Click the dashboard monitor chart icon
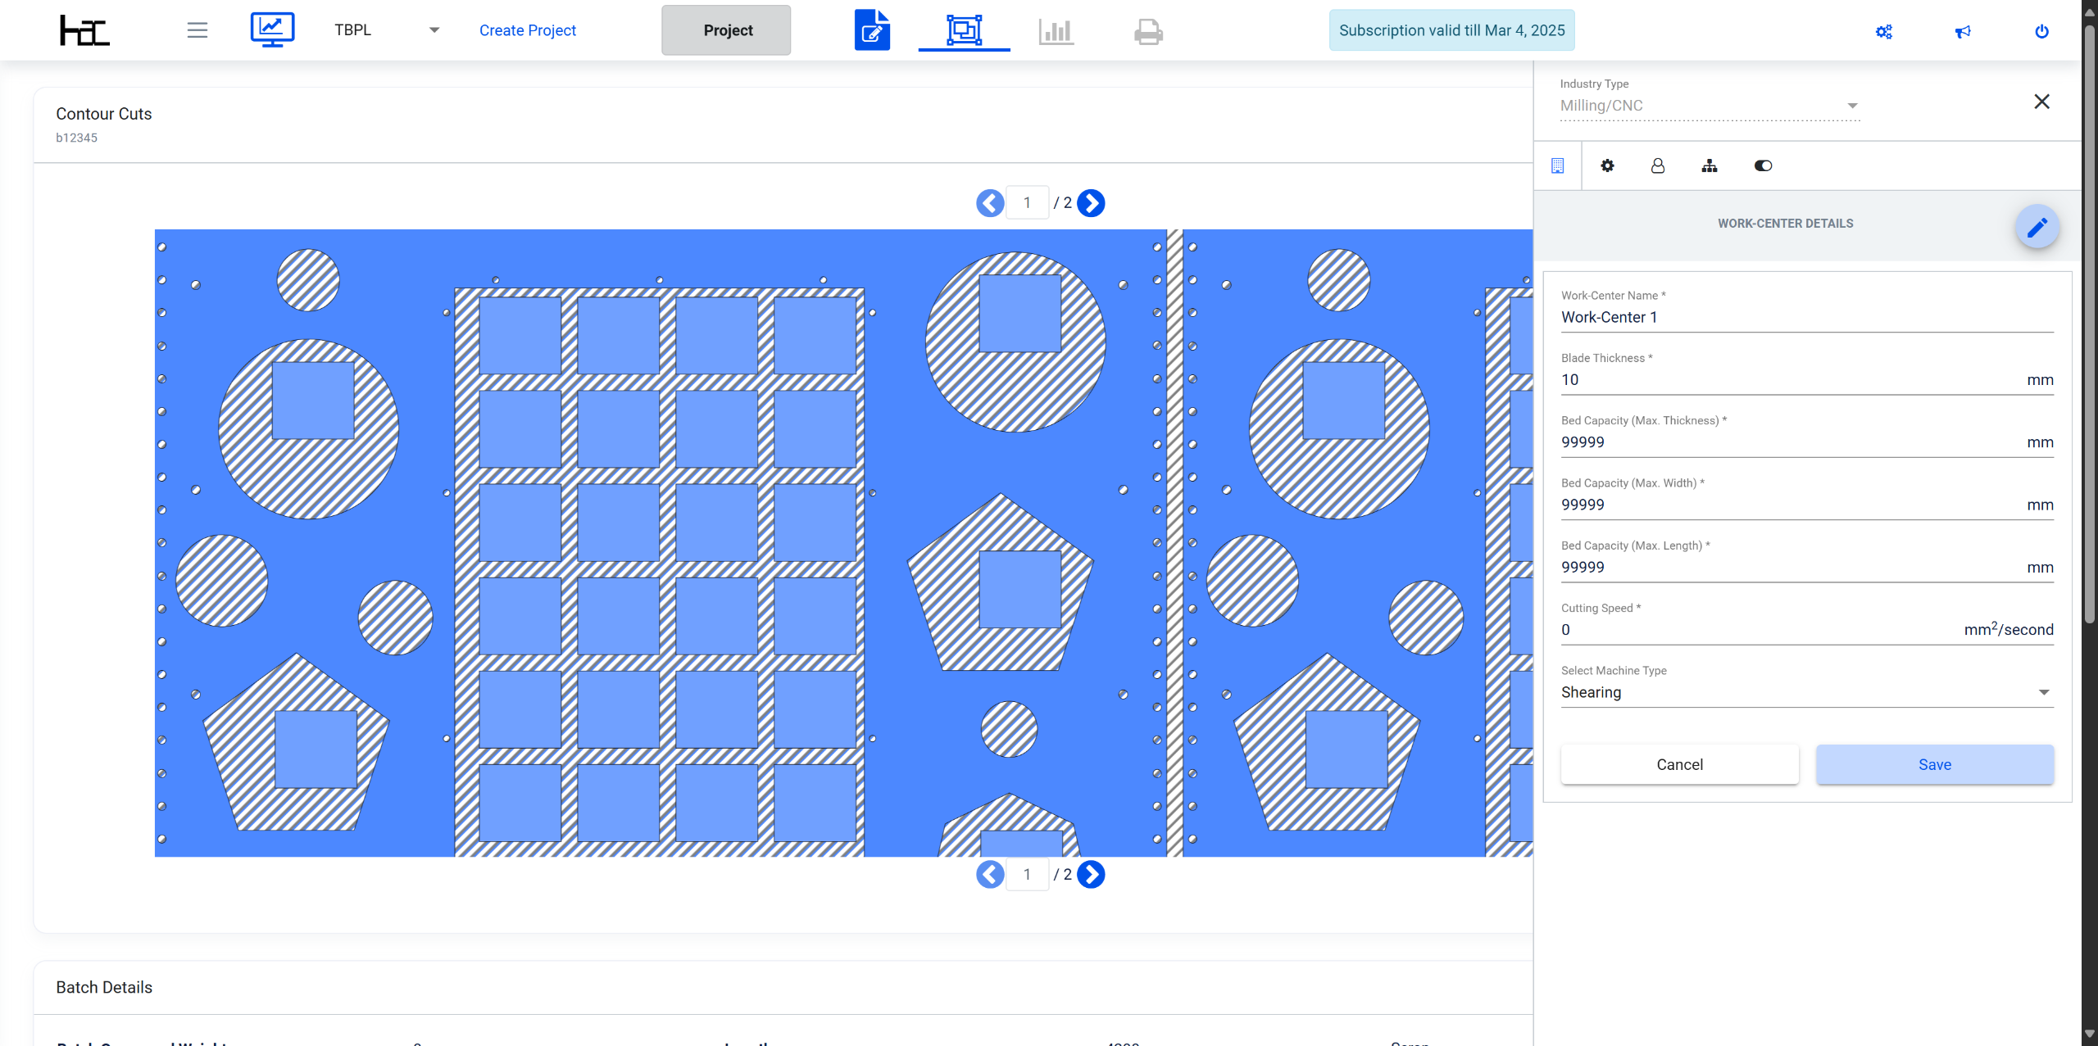Screen dimensions: 2098x1046 (x=272, y=30)
